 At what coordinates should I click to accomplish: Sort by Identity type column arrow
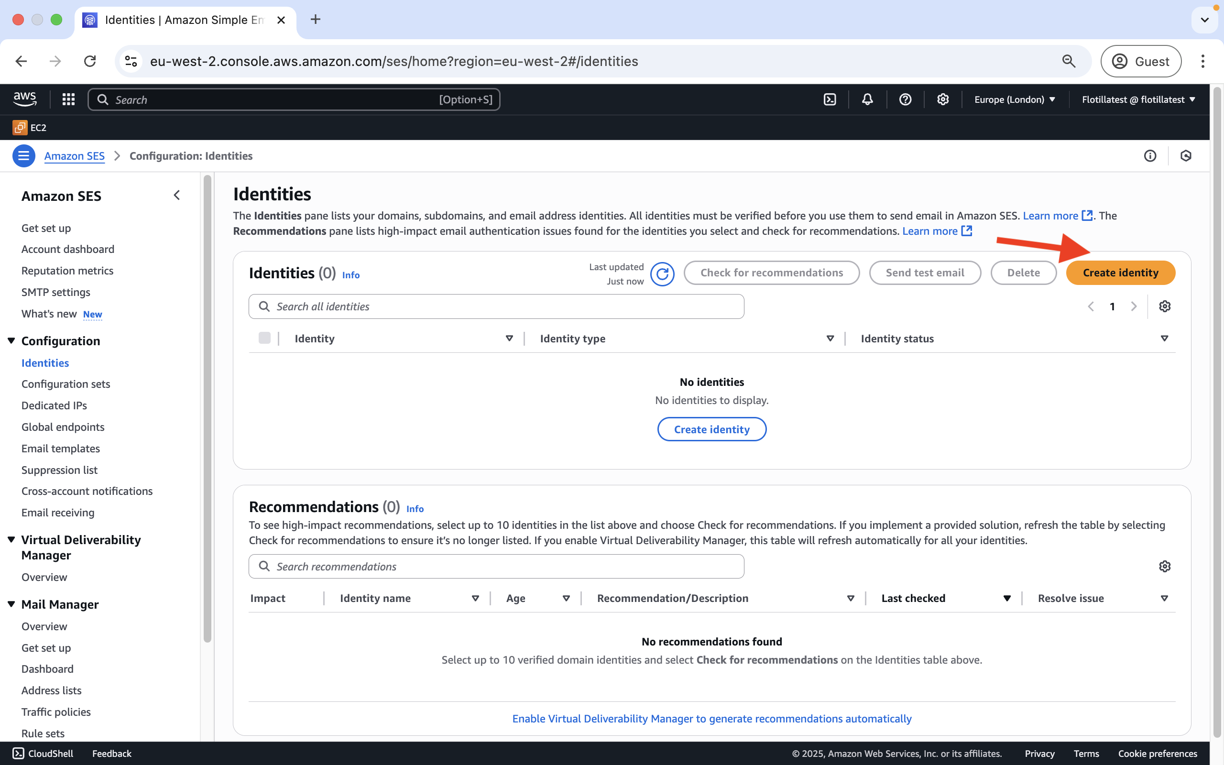click(x=830, y=339)
